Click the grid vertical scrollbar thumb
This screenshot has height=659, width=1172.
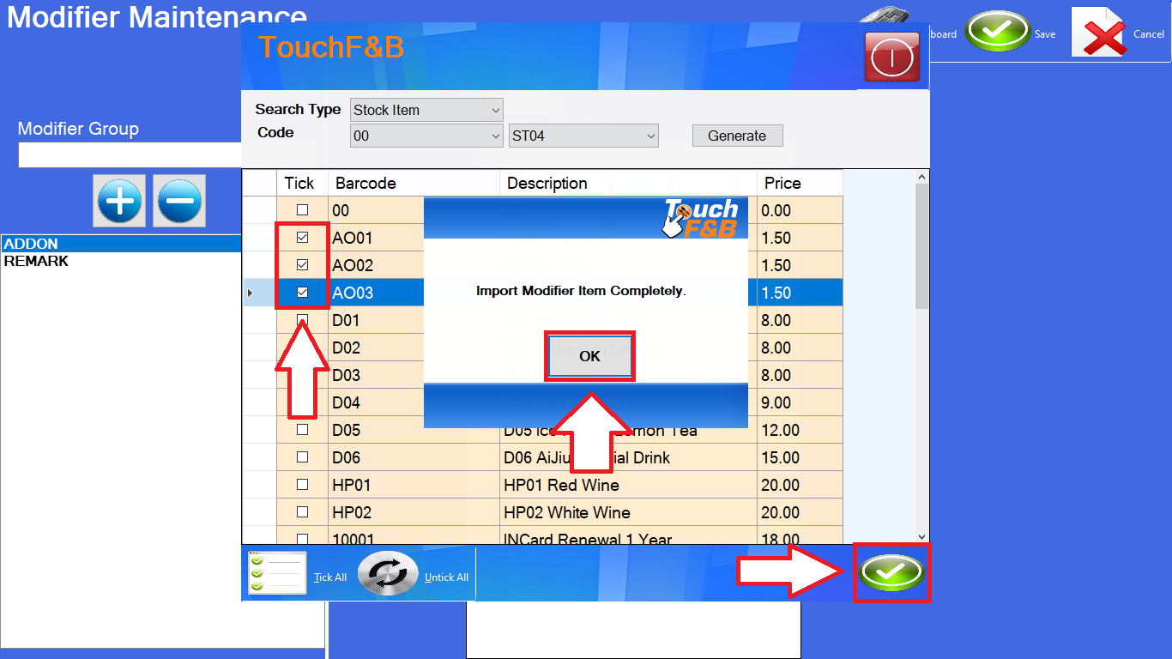[922, 246]
